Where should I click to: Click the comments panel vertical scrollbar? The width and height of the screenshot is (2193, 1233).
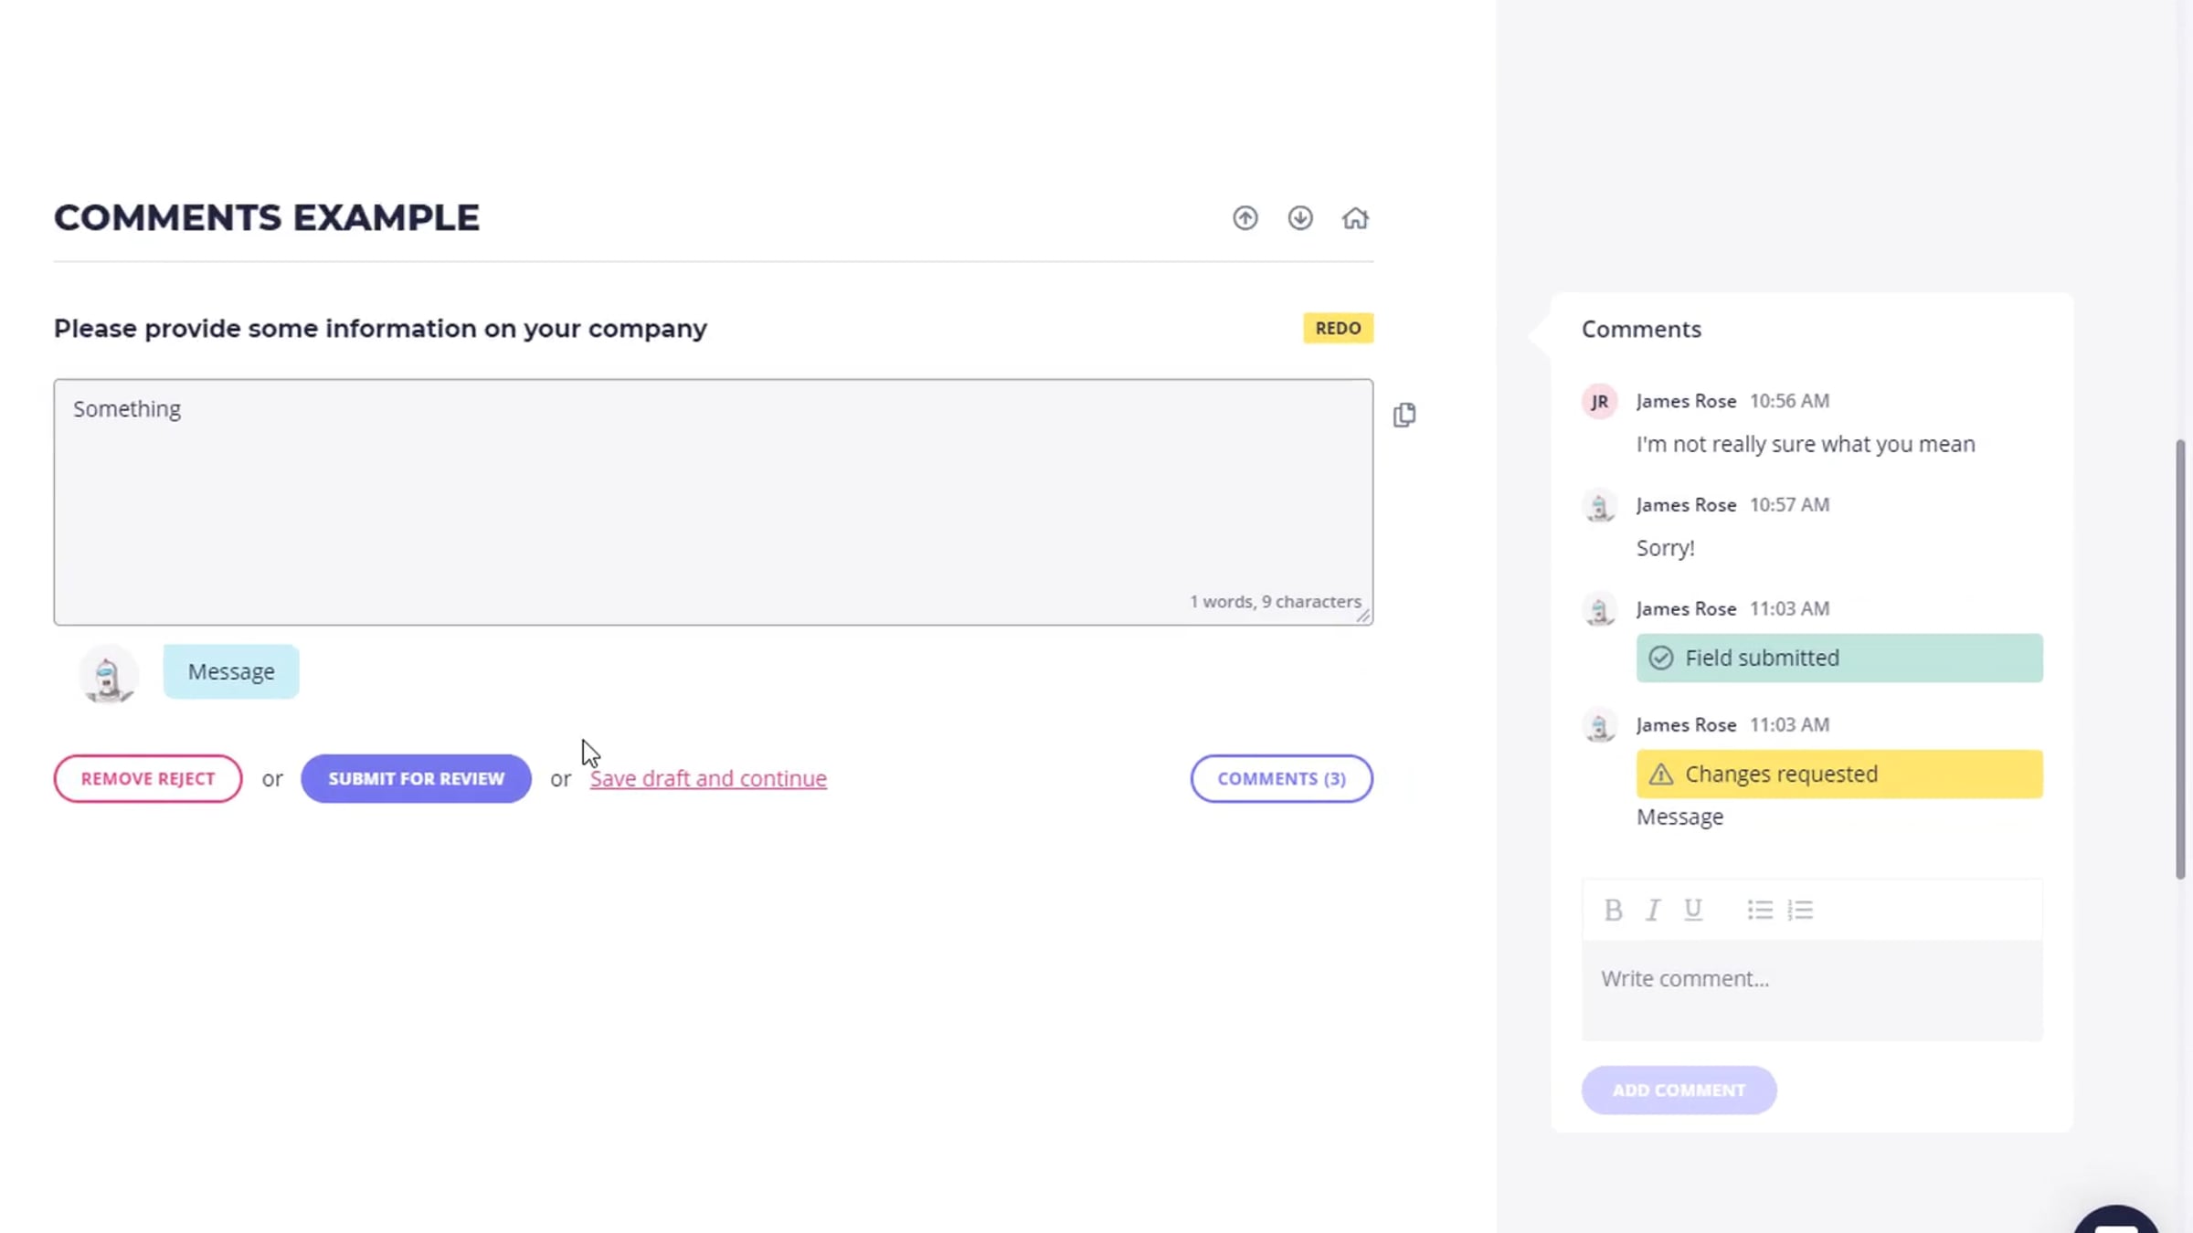point(2180,659)
